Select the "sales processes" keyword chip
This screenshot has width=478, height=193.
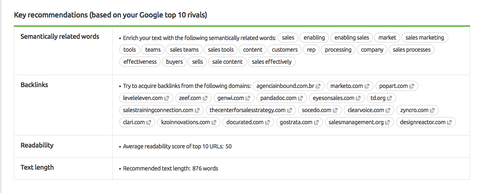pyautogui.click(x=412, y=50)
